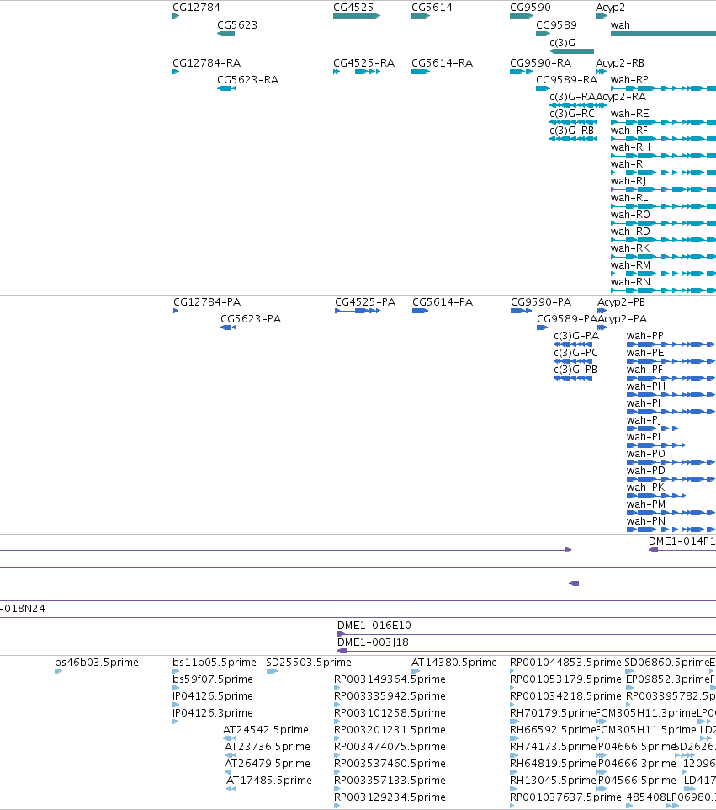Select protein wah-PL label
Image resolution: width=716 pixels, height=810 pixels.
[644, 436]
